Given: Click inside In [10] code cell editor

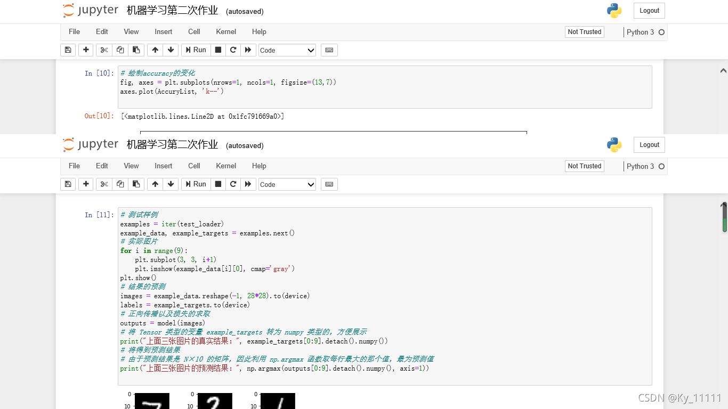Looking at the screenshot, I should tap(385, 87).
